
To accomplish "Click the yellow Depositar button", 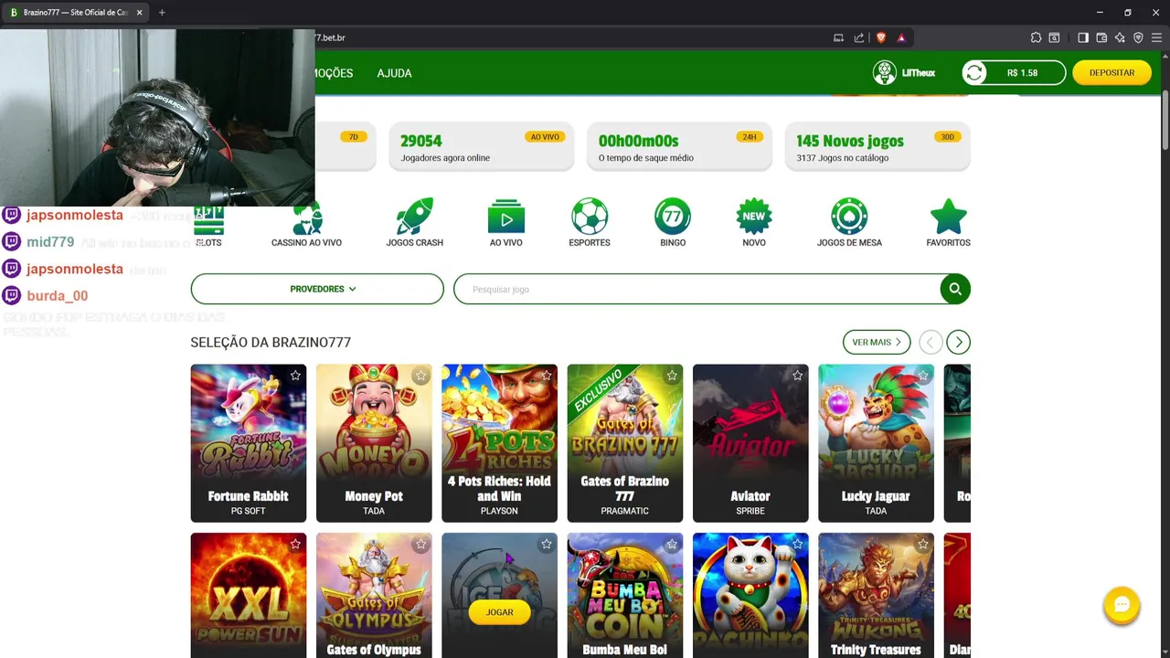I will click(x=1111, y=73).
